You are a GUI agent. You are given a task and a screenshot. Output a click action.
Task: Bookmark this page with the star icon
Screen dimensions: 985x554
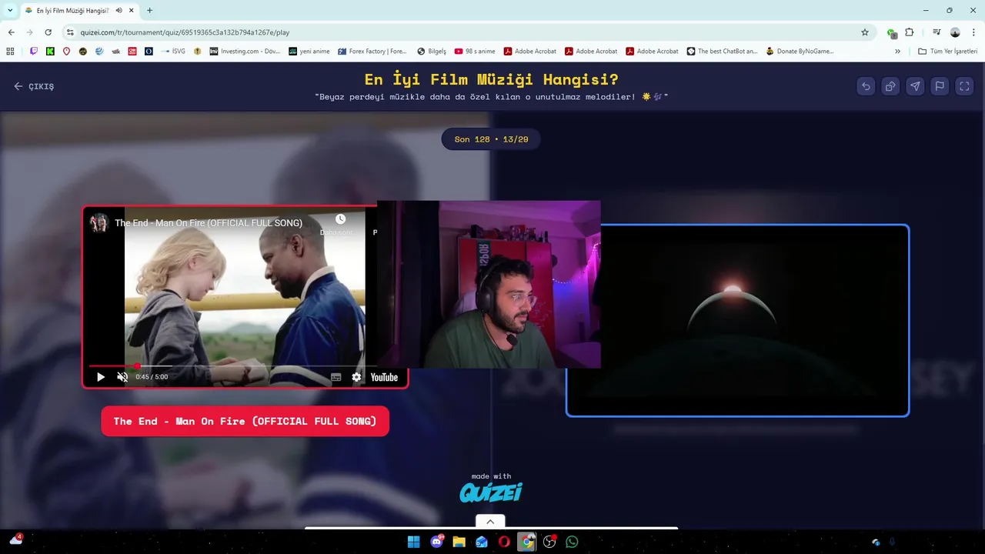point(865,32)
